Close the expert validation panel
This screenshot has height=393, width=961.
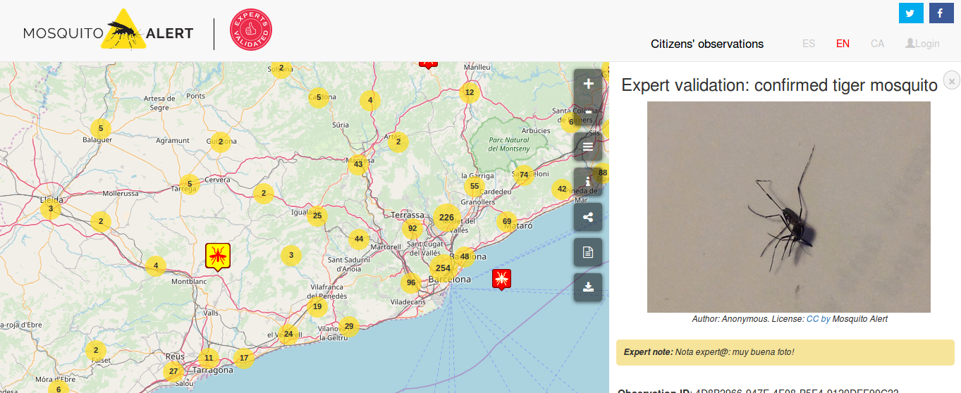[951, 80]
